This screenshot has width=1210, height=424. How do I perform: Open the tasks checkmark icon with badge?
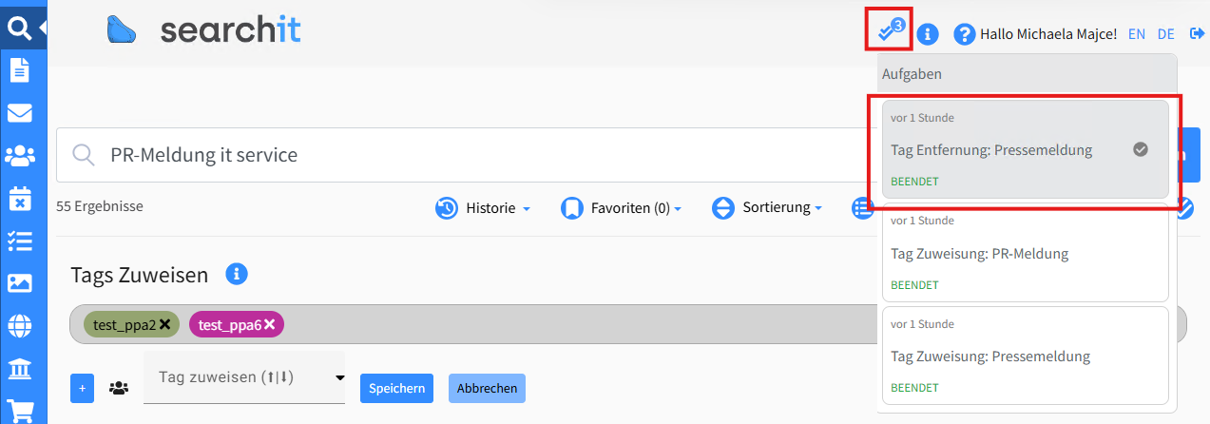click(889, 30)
